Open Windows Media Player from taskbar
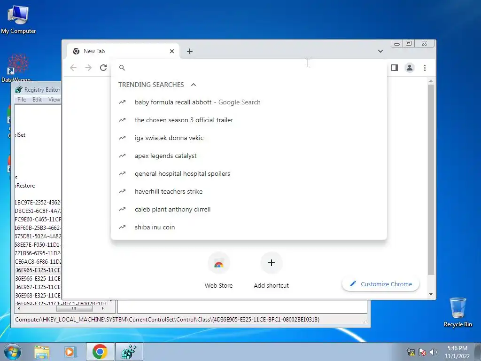Image resolution: width=481 pixels, height=361 pixels. (70, 352)
